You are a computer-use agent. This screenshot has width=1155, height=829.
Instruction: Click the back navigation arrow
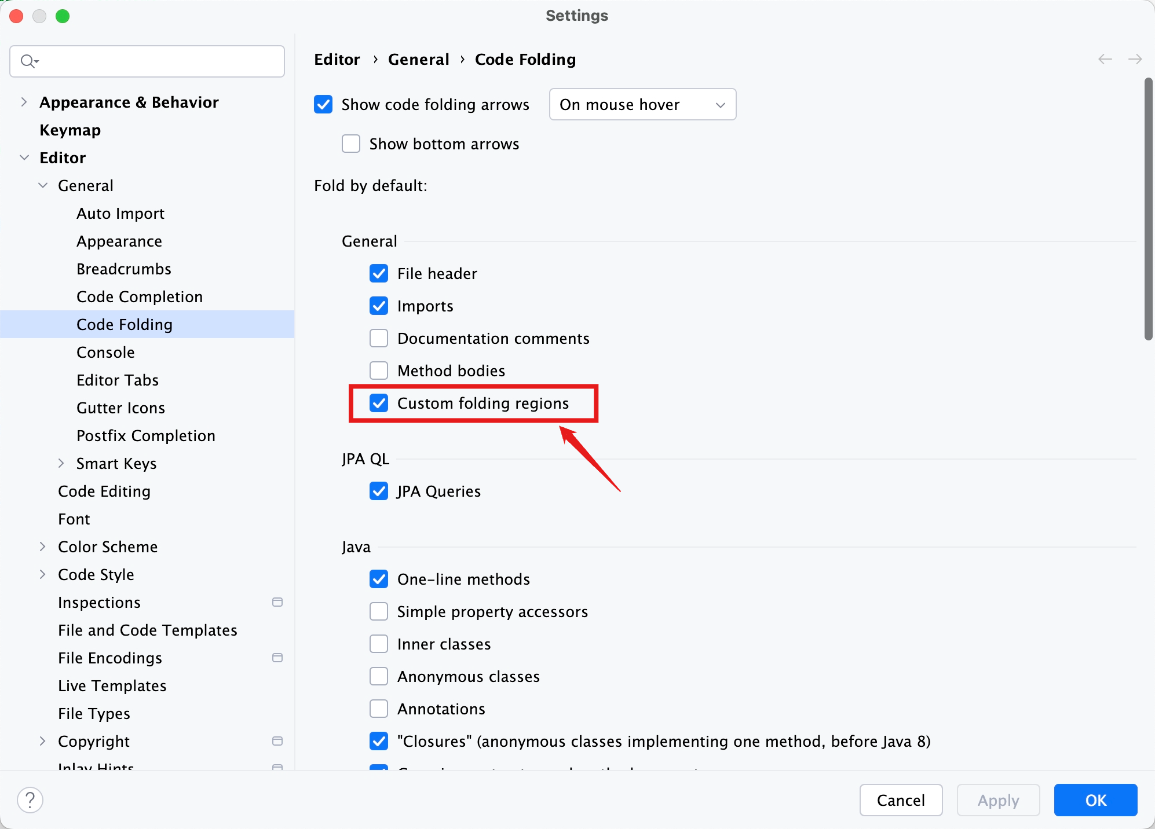pyautogui.click(x=1105, y=59)
